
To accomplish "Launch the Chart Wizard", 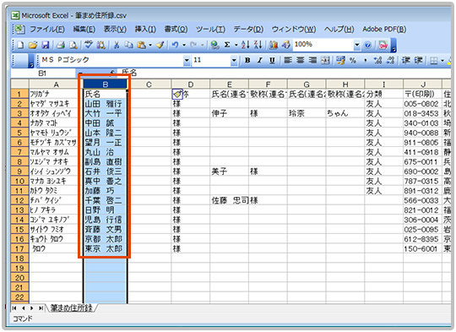I will pos(273,45).
